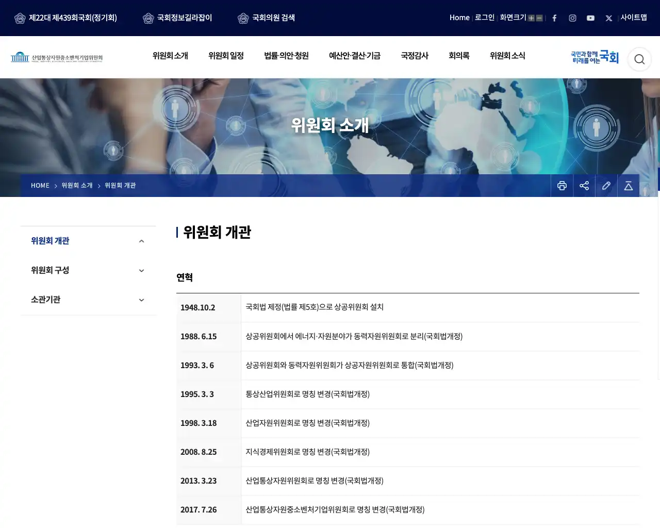Click the 국회 slogan logo
Screen dimensions: 660x528
595,57
